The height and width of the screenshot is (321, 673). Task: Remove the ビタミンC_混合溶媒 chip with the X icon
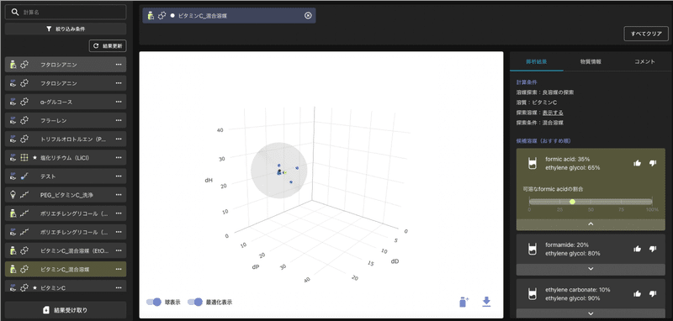click(308, 15)
